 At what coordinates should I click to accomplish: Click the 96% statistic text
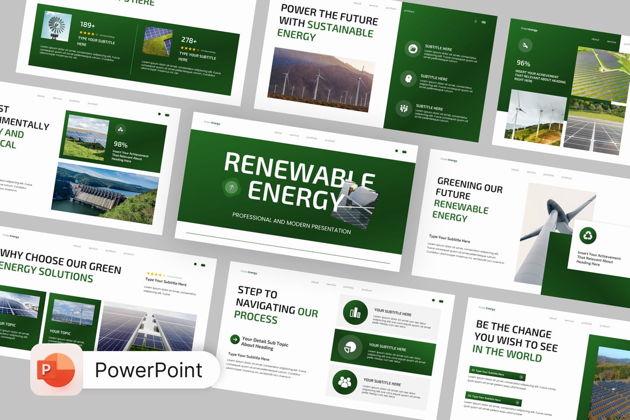click(x=523, y=63)
